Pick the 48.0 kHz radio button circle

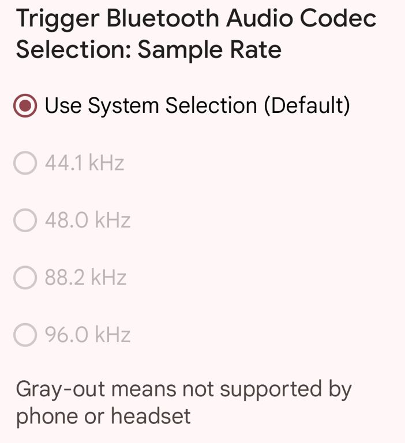click(x=25, y=220)
